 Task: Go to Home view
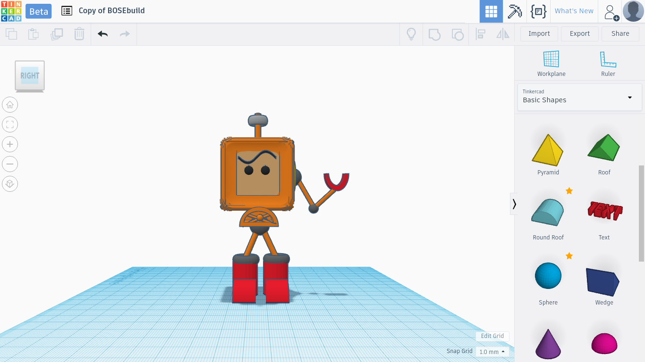point(10,105)
